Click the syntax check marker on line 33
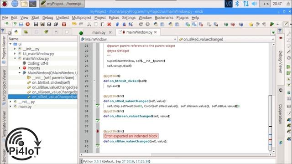The image size is (292, 164). [98, 106]
